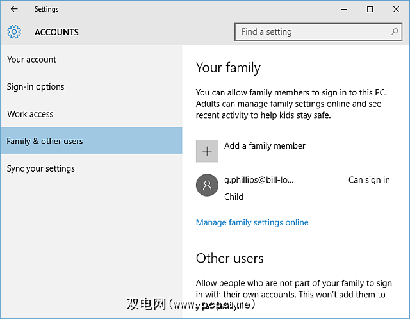This screenshot has width=410, height=319.
Task: Open Work access settings
Action: (30, 114)
